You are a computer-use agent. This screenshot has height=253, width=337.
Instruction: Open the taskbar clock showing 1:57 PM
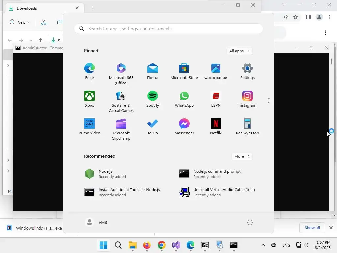pyautogui.click(x=323, y=245)
